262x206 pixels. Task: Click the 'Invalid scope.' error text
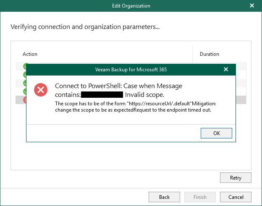coord(145,95)
